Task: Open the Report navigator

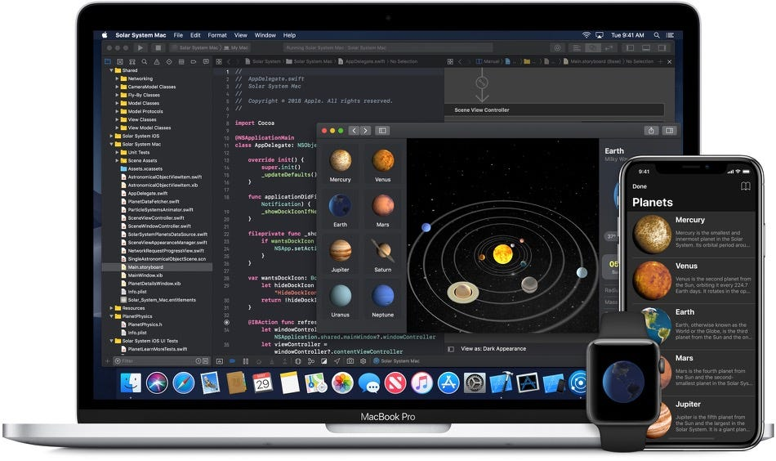Action: [x=205, y=62]
